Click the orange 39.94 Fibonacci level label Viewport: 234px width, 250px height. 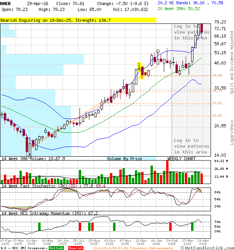point(217,75)
